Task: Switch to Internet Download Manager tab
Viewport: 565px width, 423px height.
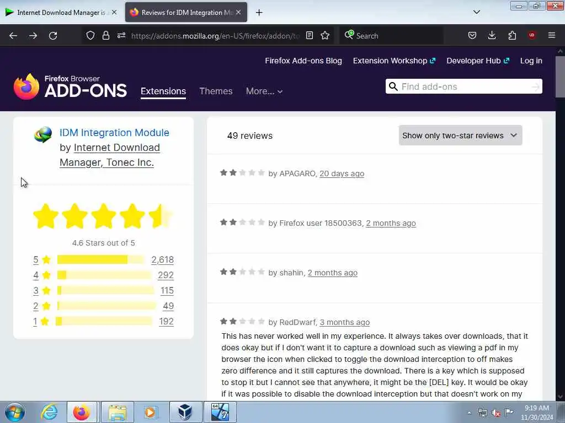Action: [61, 13]
